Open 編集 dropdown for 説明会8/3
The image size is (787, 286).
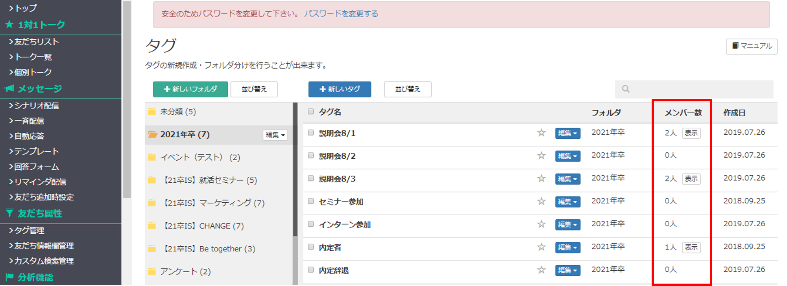click(567, 179)
